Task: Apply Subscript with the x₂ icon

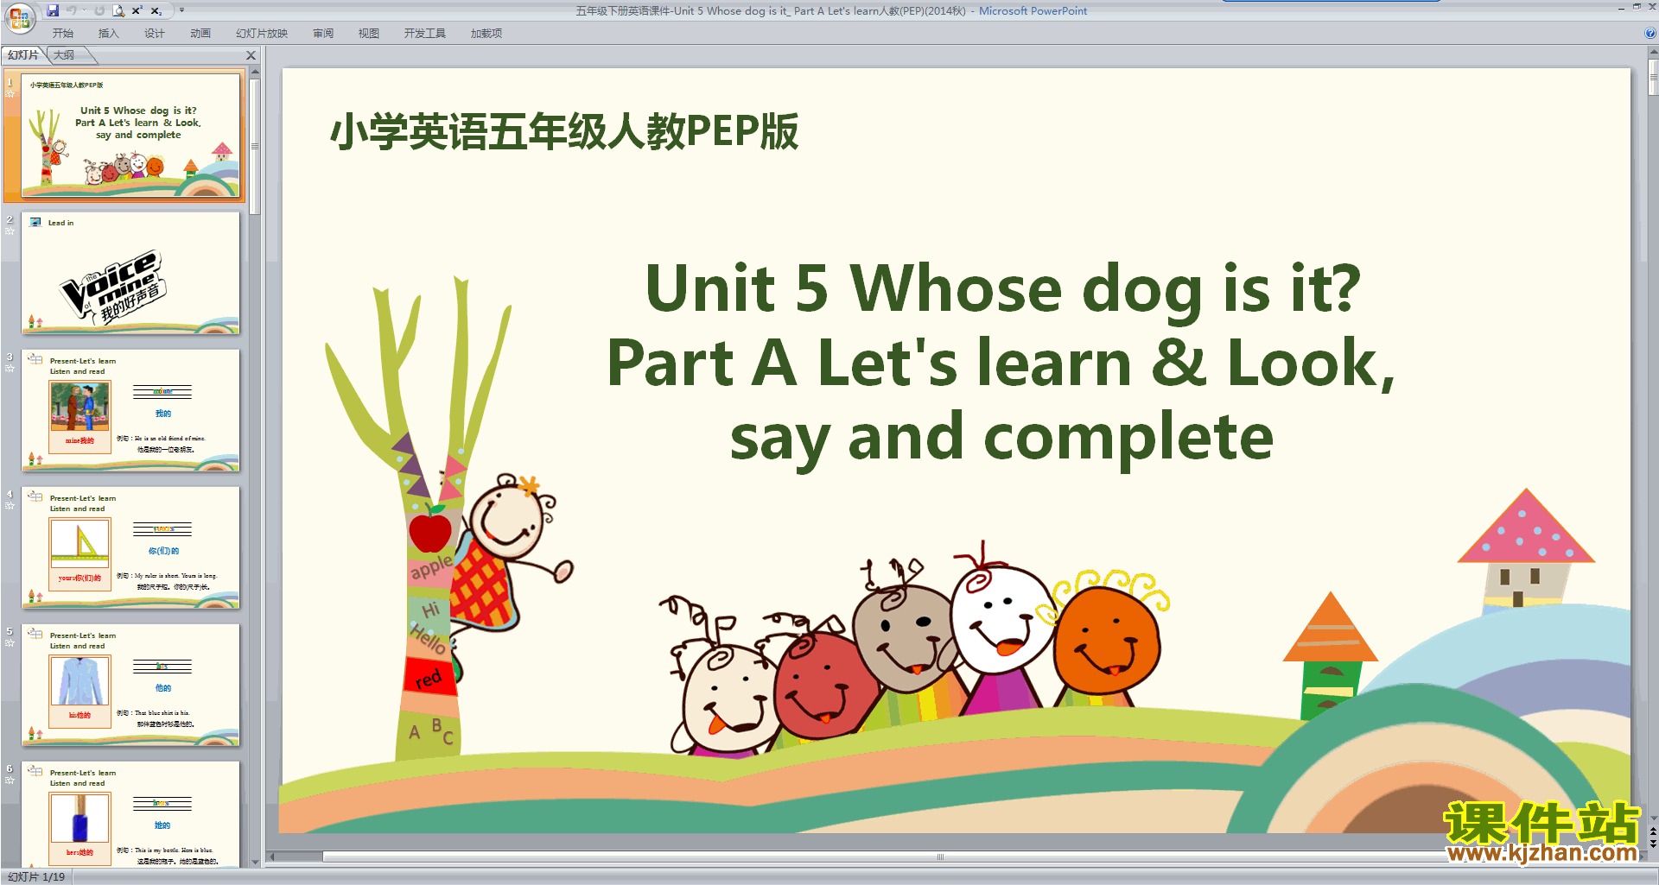Action: pyautogui.click(x=156, y=10)
